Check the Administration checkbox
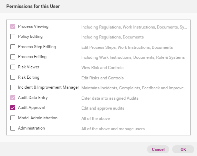Screen dimensions: 197x156 [13, 128]
